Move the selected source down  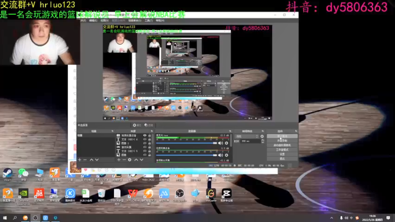coord(142,160)
